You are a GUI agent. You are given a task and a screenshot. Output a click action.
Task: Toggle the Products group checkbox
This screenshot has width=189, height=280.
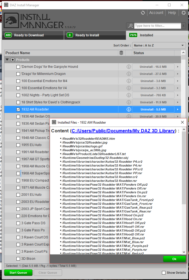coord(13,60)
